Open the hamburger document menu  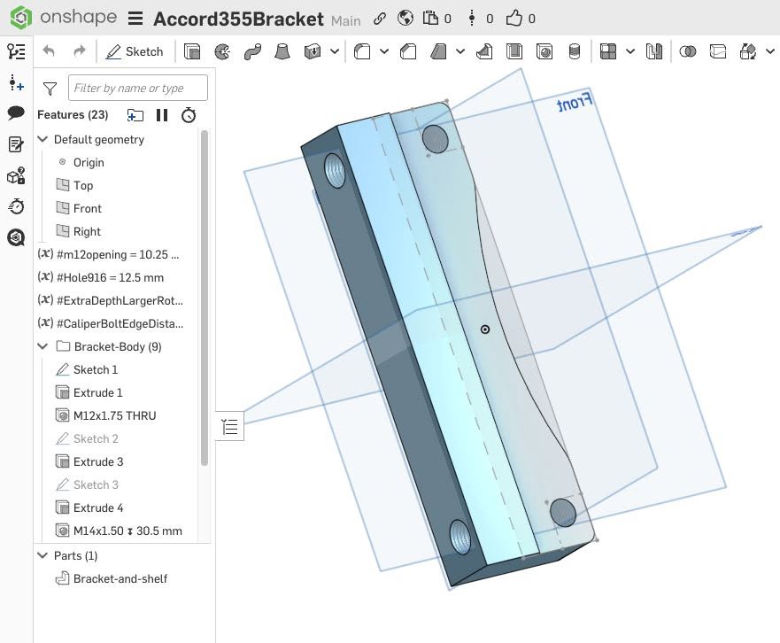click(x=135, y=19)
